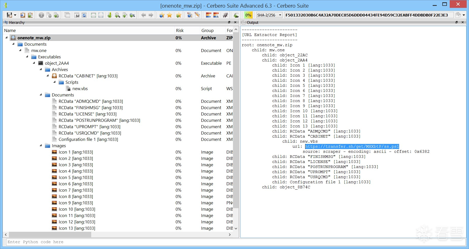Click the Risk column header
The width and height of the screenshot is (469, 249).
tap(180, 30)
